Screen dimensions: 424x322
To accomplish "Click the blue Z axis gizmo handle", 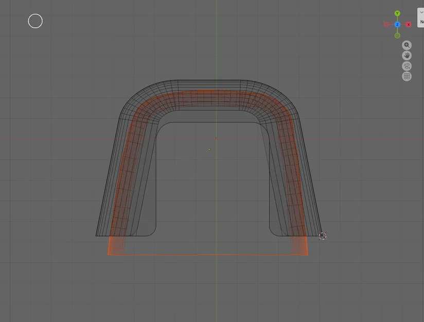I will (x=397, y=25).
